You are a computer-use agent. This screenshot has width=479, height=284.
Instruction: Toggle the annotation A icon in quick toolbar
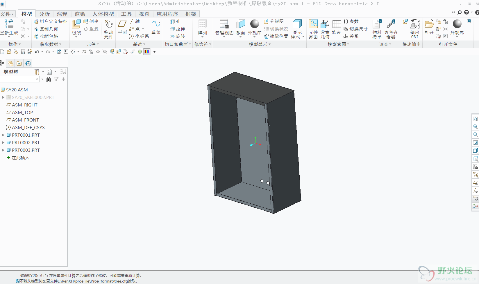(66, 52)
